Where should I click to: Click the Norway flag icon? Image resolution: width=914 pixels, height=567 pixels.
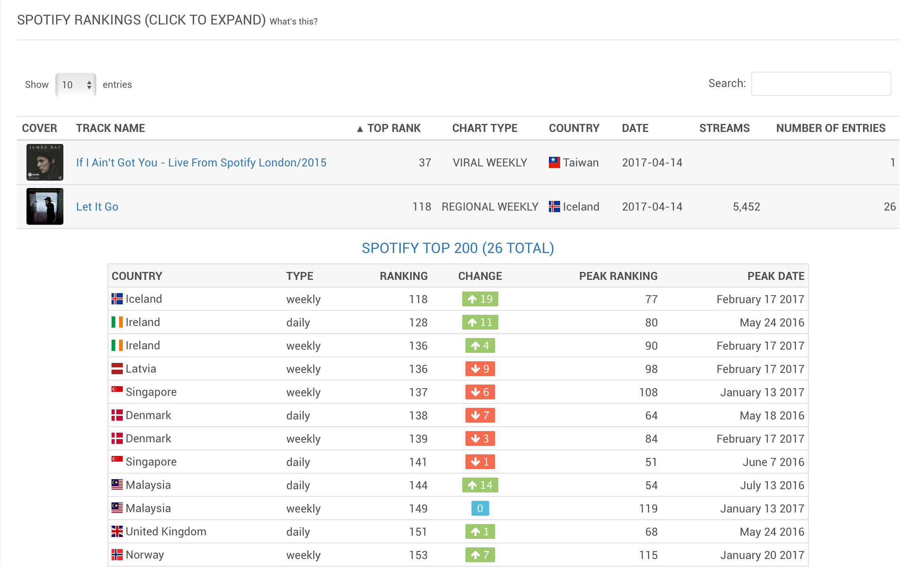tap(117, 555)
